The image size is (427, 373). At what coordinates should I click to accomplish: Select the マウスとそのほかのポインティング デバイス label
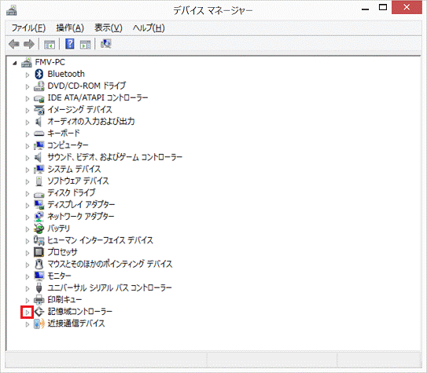pos(110,264)
